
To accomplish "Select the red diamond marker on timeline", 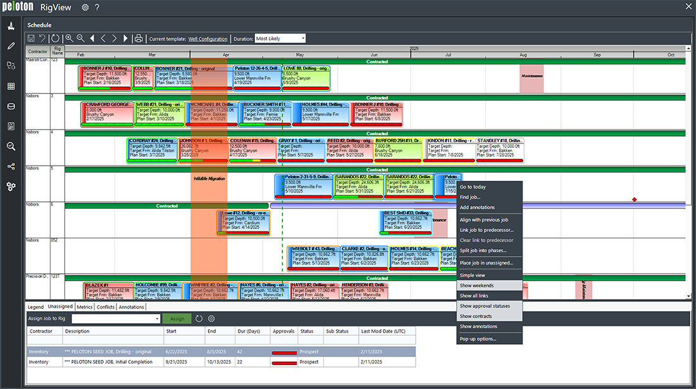I will click(635, 200).
